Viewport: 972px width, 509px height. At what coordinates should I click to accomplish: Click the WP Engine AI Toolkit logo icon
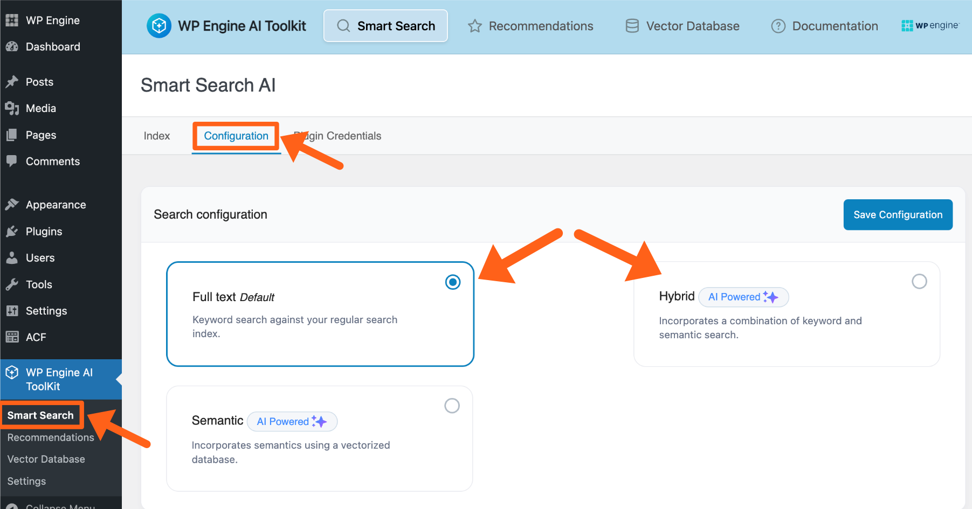[x=159, y=26]
